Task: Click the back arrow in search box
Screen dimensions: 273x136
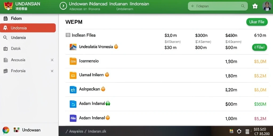Action: pos(192,6)
